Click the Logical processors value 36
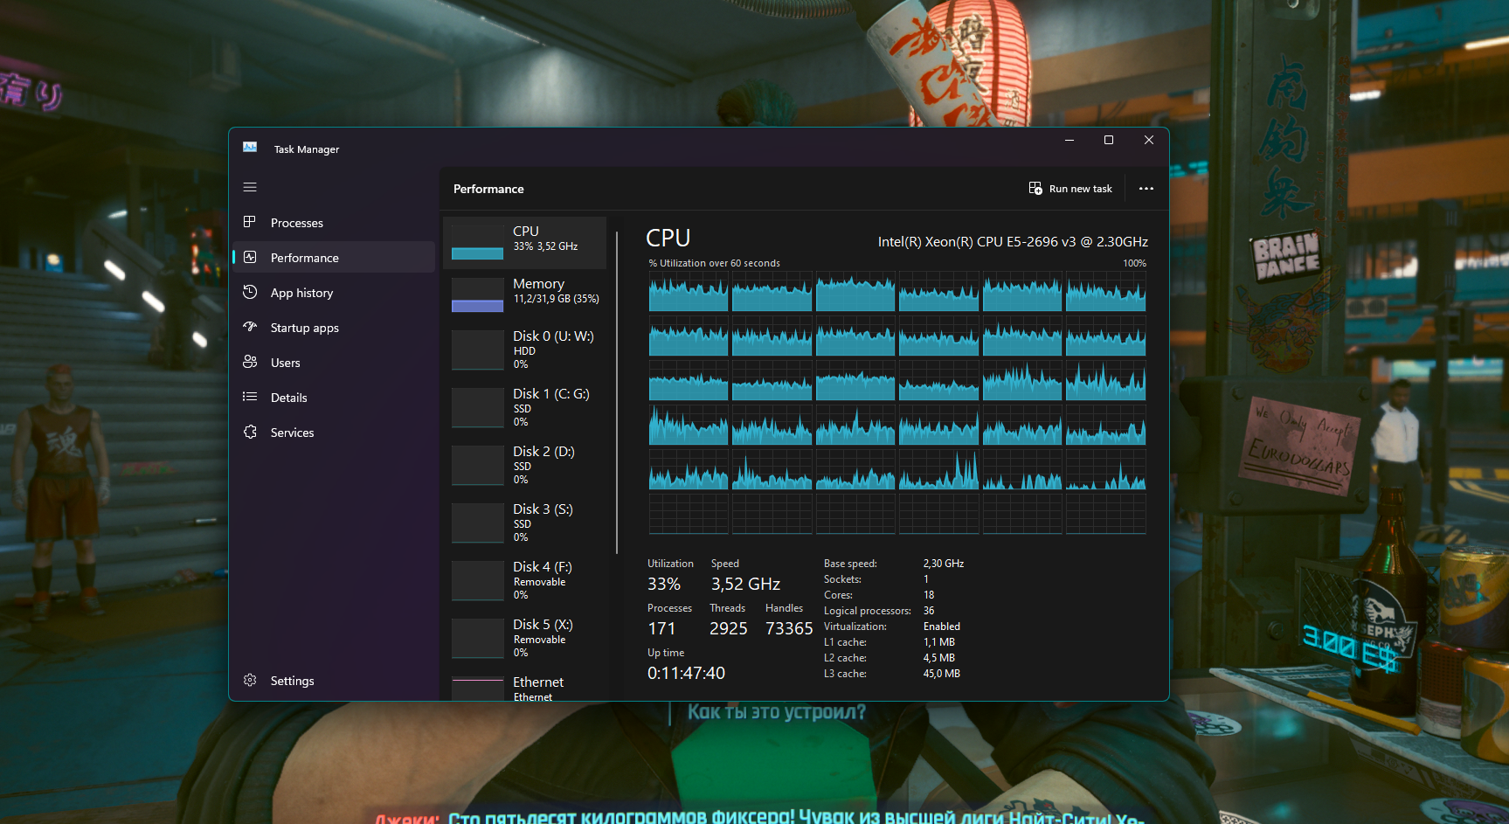 (929, 611)
